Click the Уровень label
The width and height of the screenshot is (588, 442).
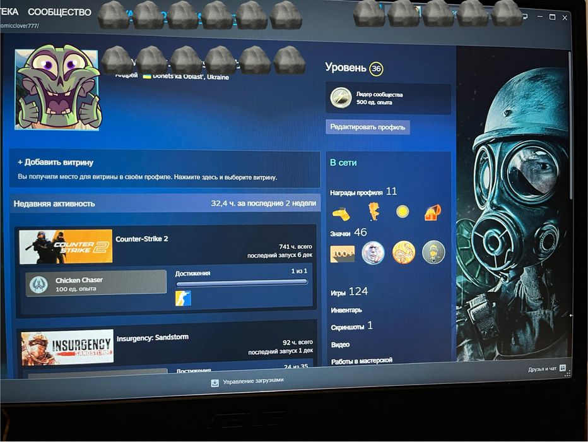point(345,68)
